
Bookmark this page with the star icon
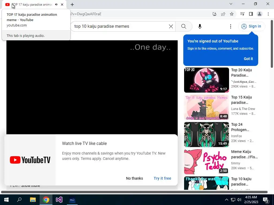coord(232,14)
